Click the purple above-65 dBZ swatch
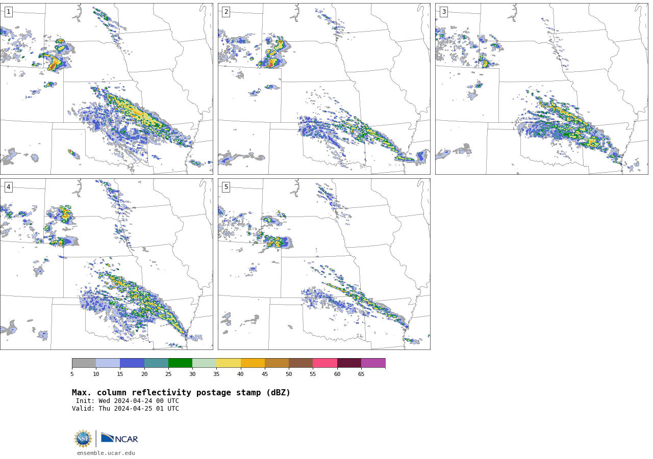653x459 pixels. tap(373, 363)
